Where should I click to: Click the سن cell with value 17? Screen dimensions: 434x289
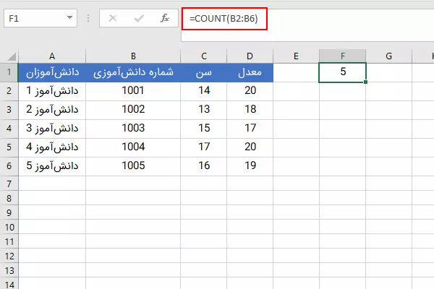pyautogui.click(x=204, y=147)
